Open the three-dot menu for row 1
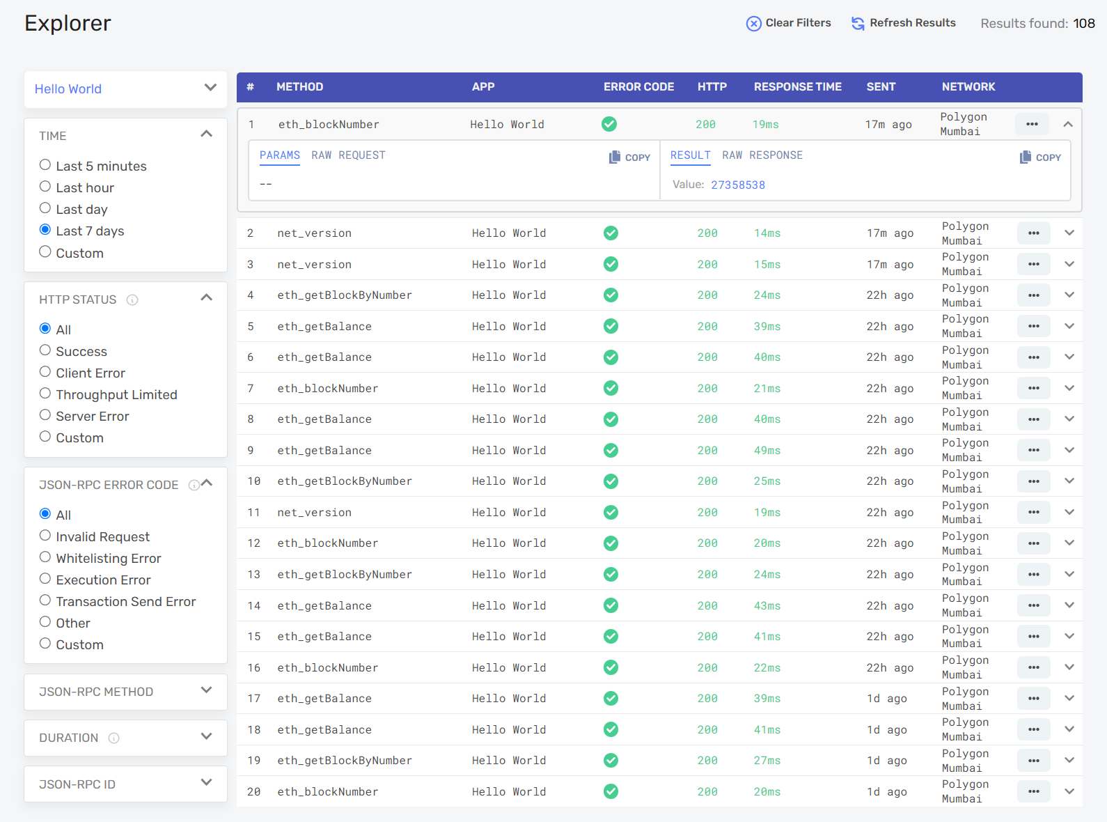Image resolution: width=1107 pixels, height=822 pixels. pos(1032,124)
